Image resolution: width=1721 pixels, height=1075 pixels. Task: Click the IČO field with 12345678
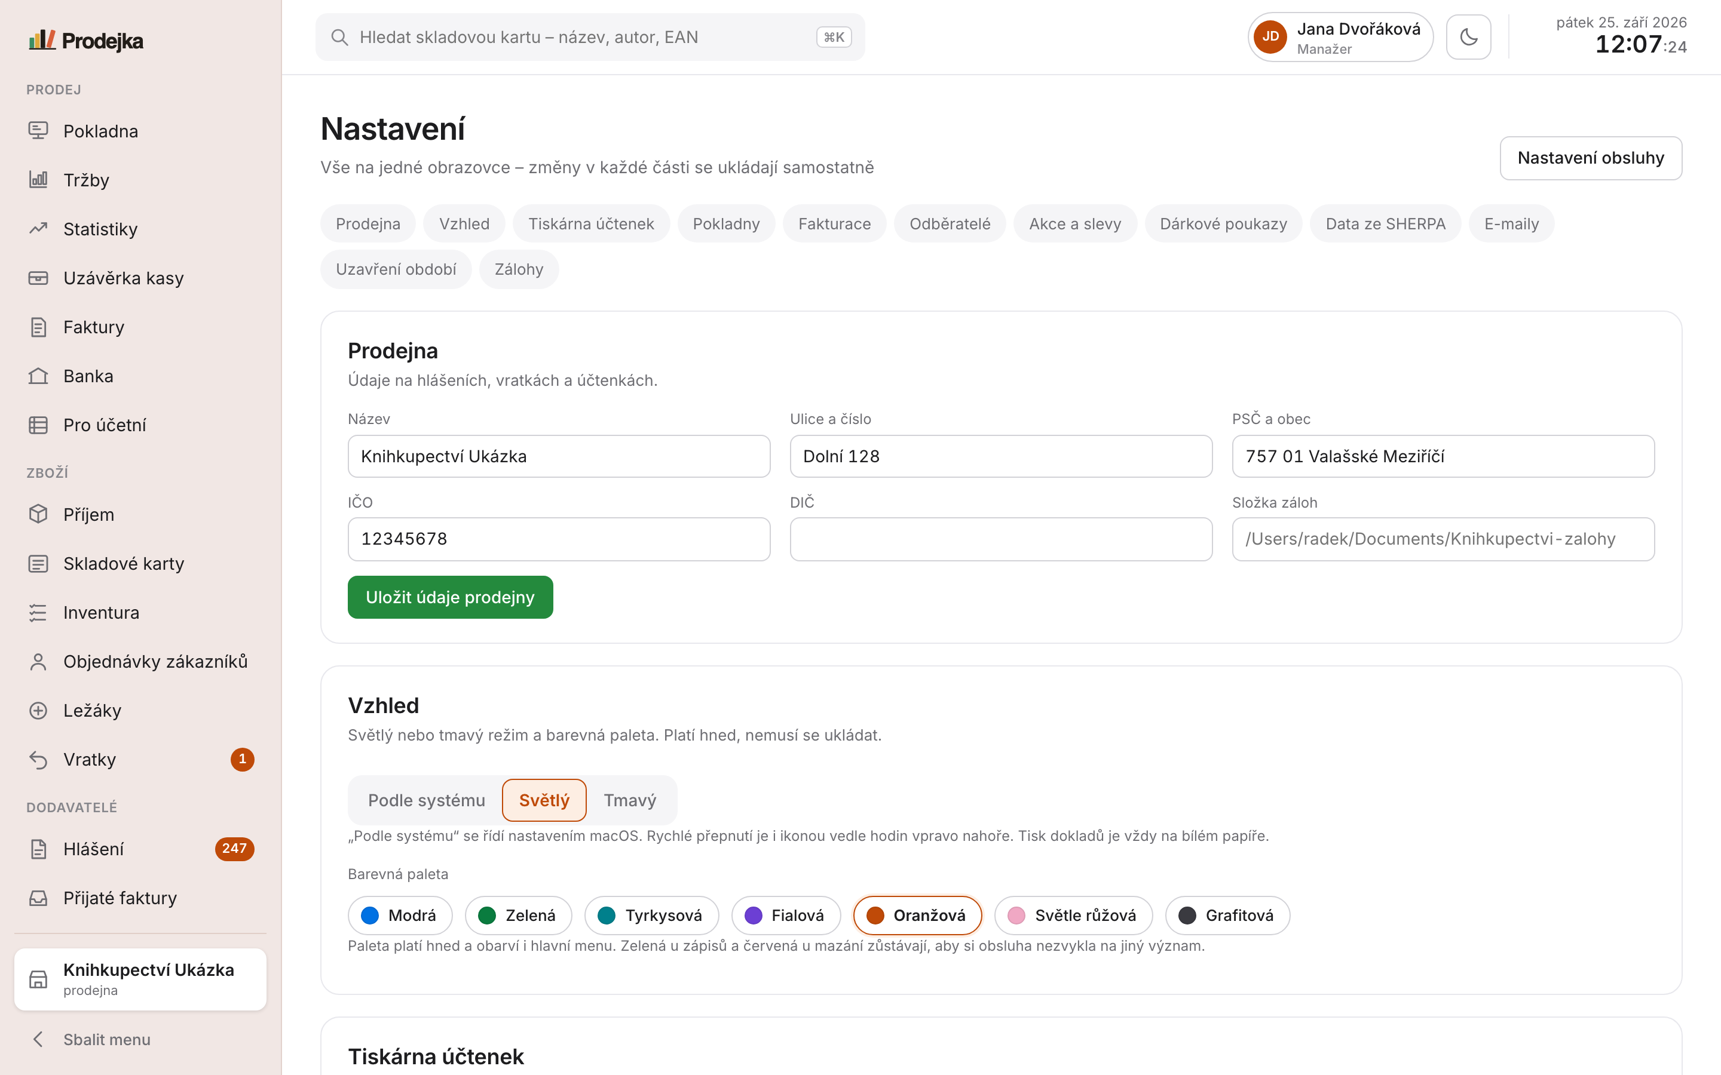(558, 539)
